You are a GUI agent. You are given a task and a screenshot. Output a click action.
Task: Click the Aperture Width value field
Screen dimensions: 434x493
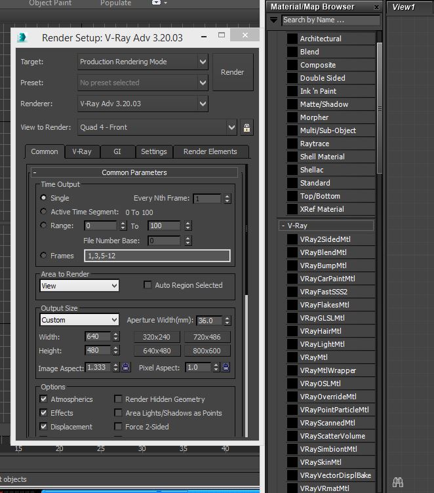pyautogui.click(x=209, y=321)
